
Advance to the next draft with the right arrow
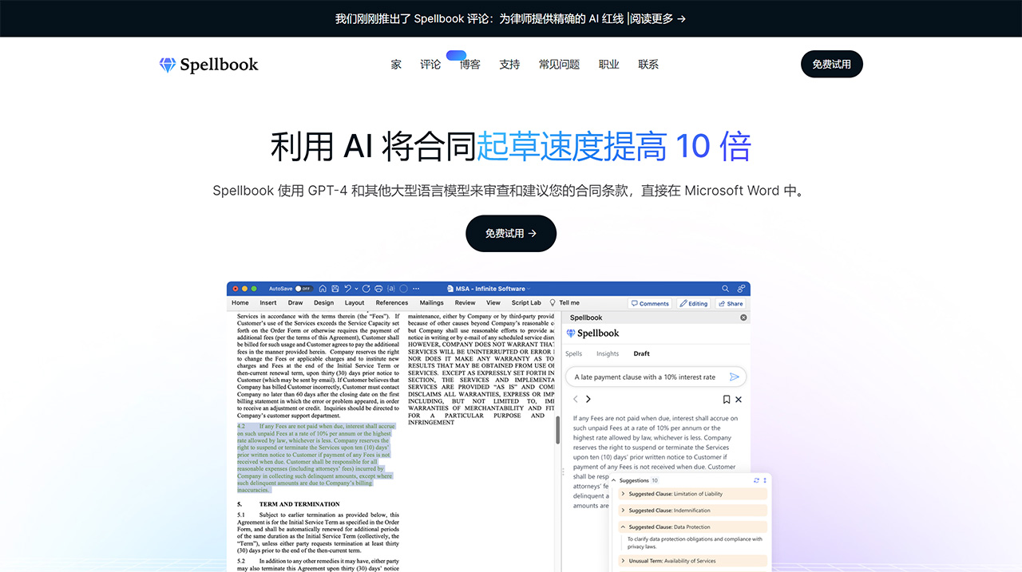[588, 399]
